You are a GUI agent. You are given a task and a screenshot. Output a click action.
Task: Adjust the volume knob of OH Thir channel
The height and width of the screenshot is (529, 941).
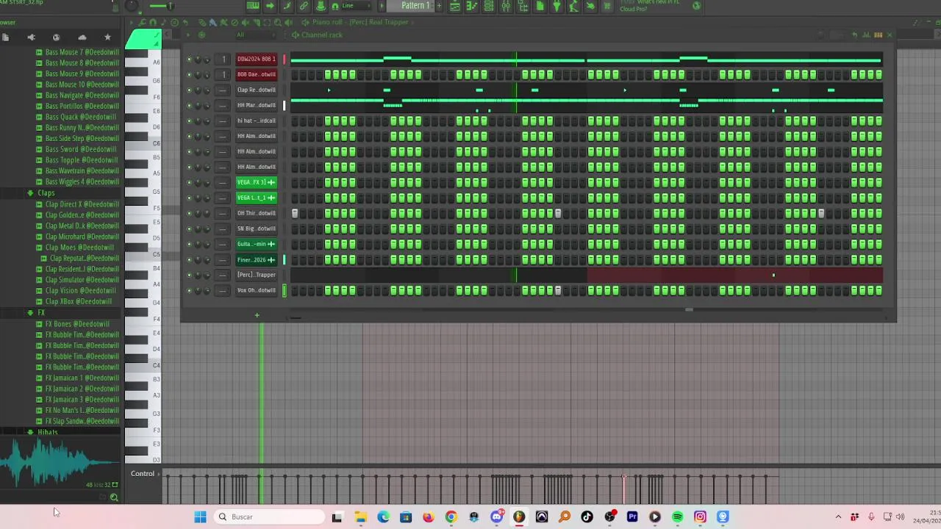[x=207, y=213]
